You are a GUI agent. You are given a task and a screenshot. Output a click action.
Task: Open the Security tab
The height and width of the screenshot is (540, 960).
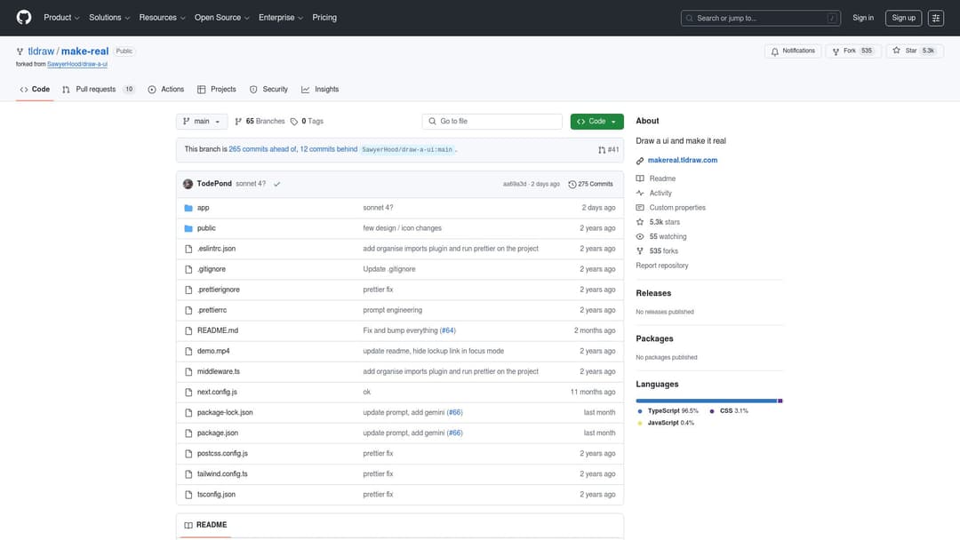pos(268,90)
